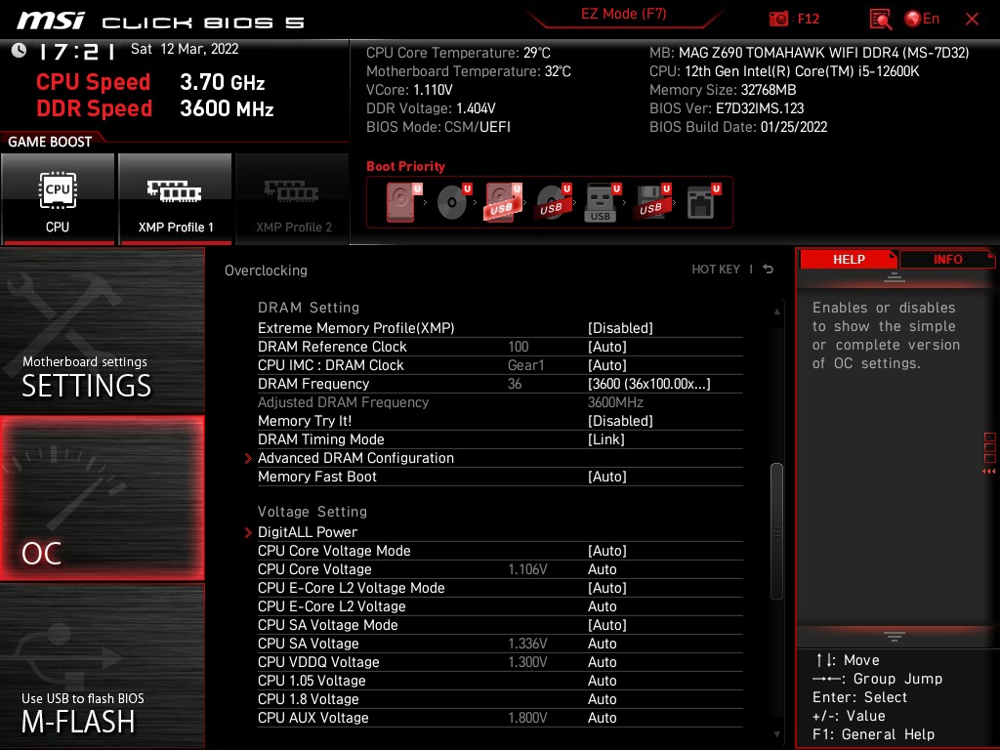Edit the CPU 1.8 Voltage field

pyautogui.click(x=602, y=698)
